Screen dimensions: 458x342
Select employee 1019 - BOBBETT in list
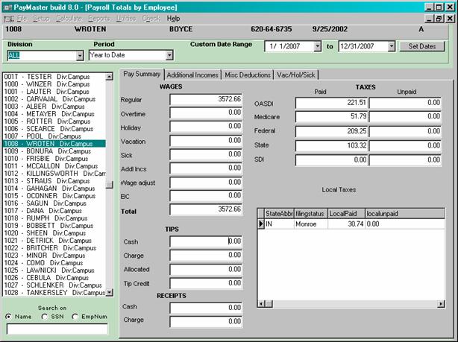[54, 226]
